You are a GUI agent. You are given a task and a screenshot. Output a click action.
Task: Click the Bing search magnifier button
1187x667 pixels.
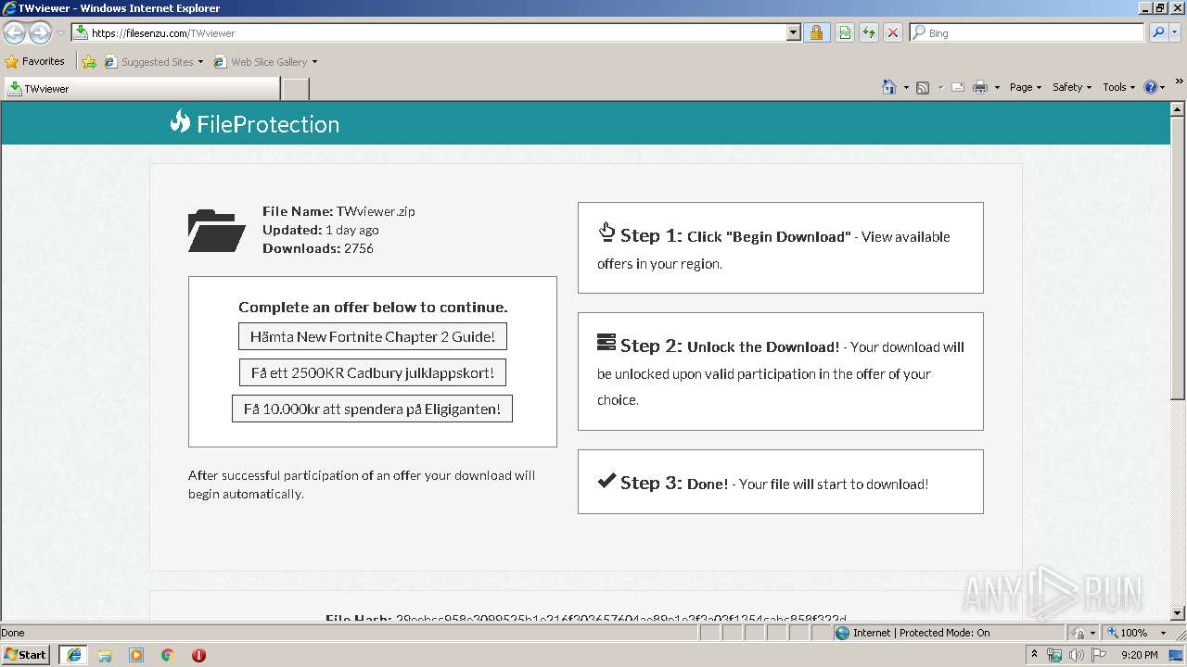pos(1157,32)
